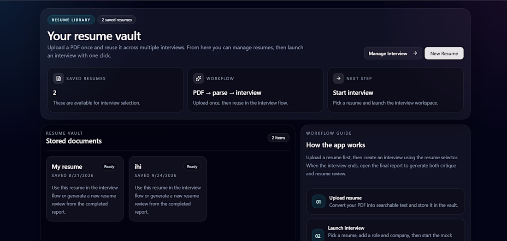Click the Start interview title text

(x=353, y=93)
